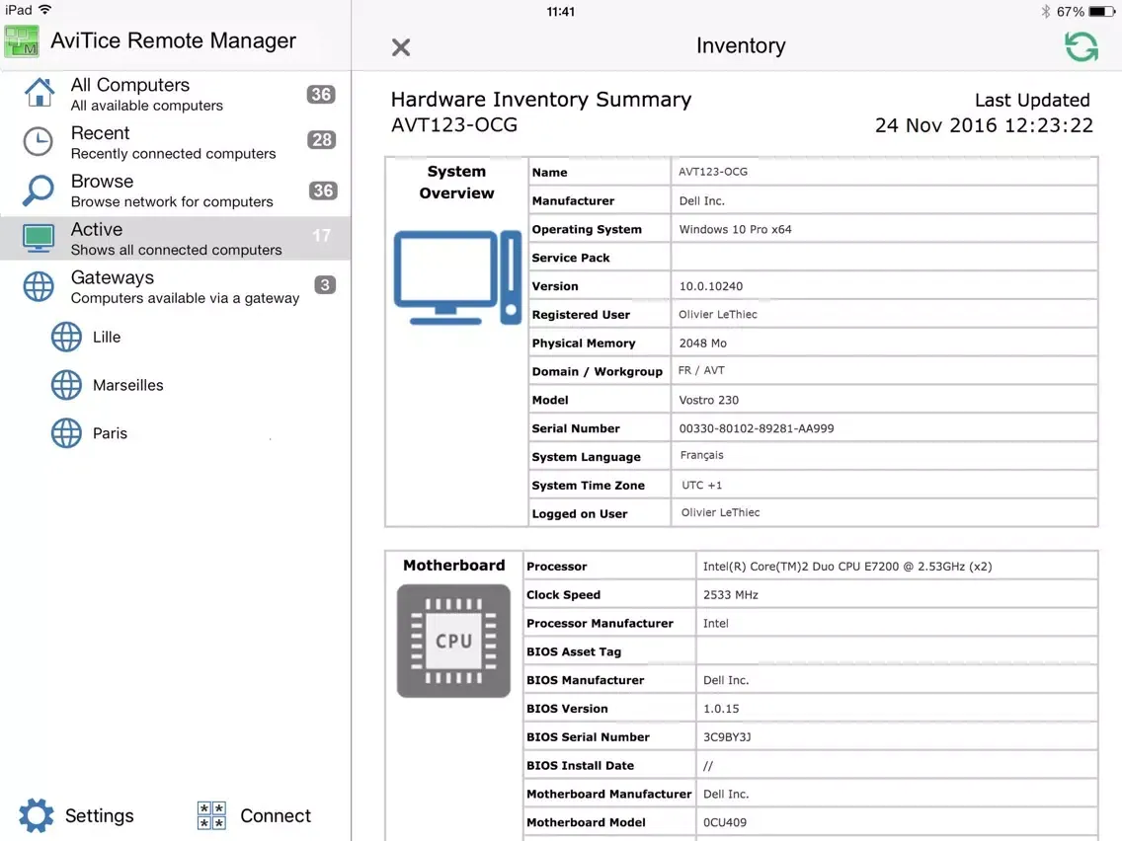1122x841 pixels.
Task: Select Active connected computers item
Action: coord(176,238)
